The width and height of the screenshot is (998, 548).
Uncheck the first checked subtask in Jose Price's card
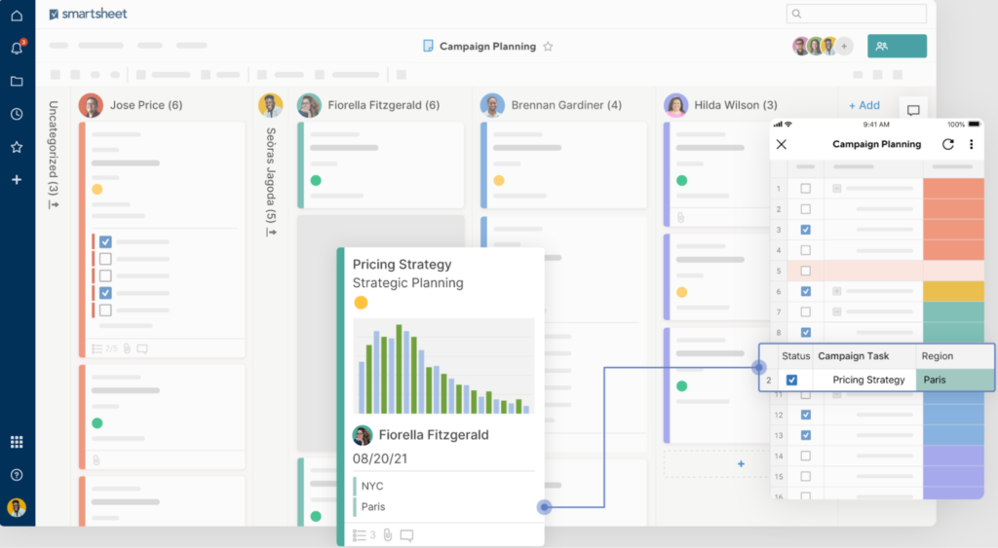105,241
